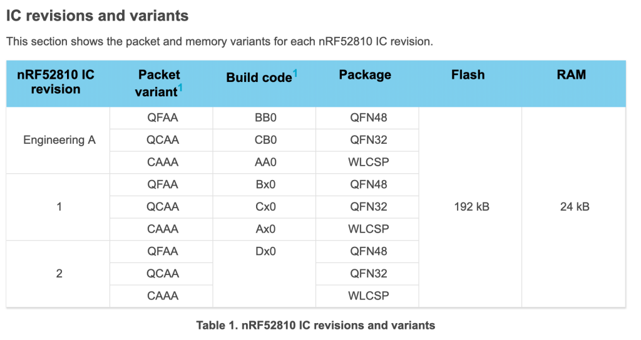Viewport: 641px width, 340px height.
Task: Click the Dx0 build code cell
Action: [265, 252]
